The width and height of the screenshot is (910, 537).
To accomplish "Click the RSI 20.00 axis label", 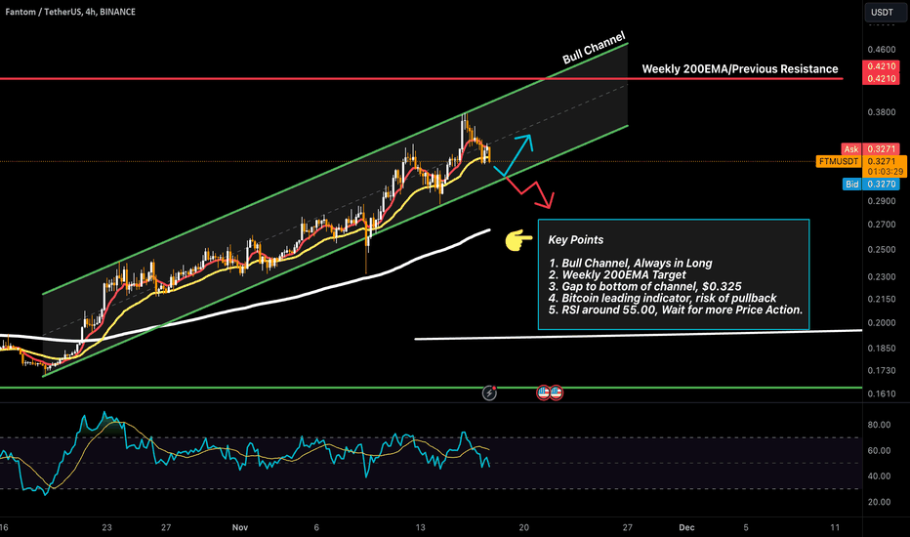I will [x=879, y=502].
